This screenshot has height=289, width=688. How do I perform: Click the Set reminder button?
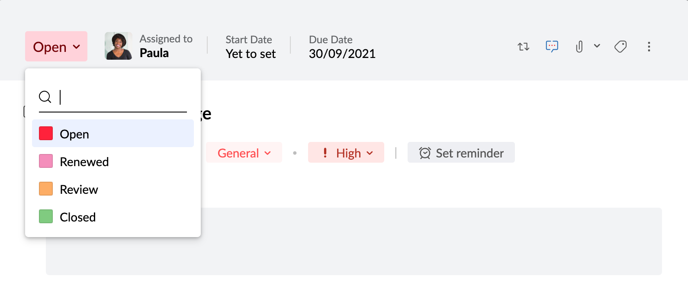(x=461, y=153)
